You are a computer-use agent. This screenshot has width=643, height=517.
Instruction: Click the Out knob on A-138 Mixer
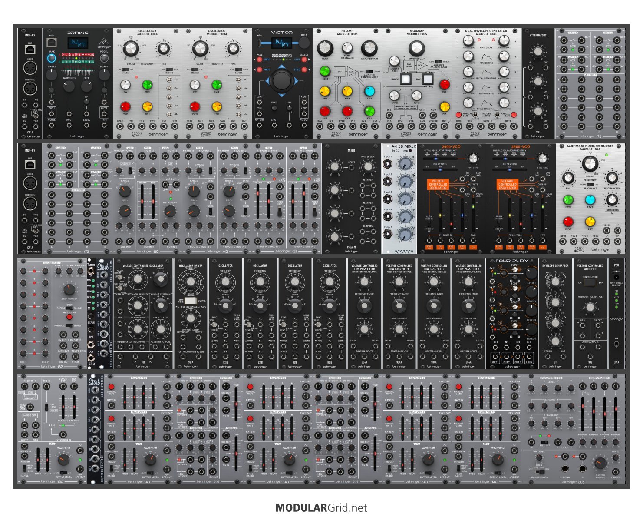click(405, 234)
